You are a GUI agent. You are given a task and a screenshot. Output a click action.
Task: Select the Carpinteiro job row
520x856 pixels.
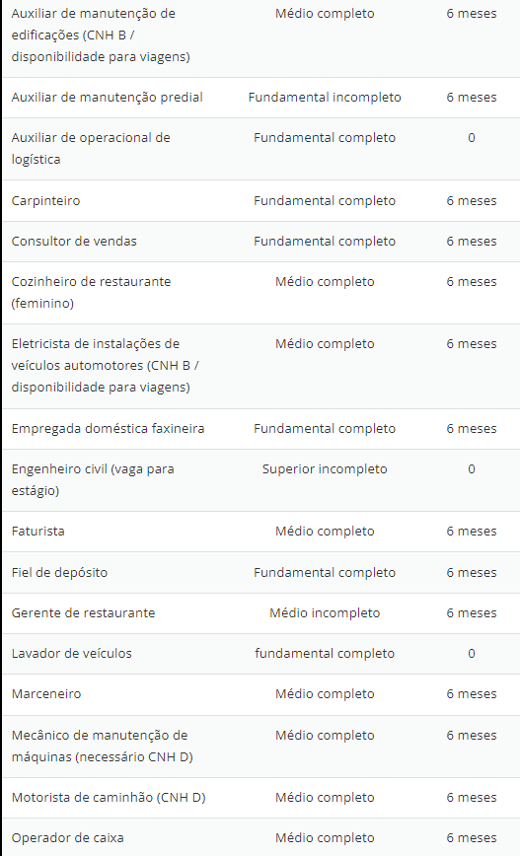point(261,201)
